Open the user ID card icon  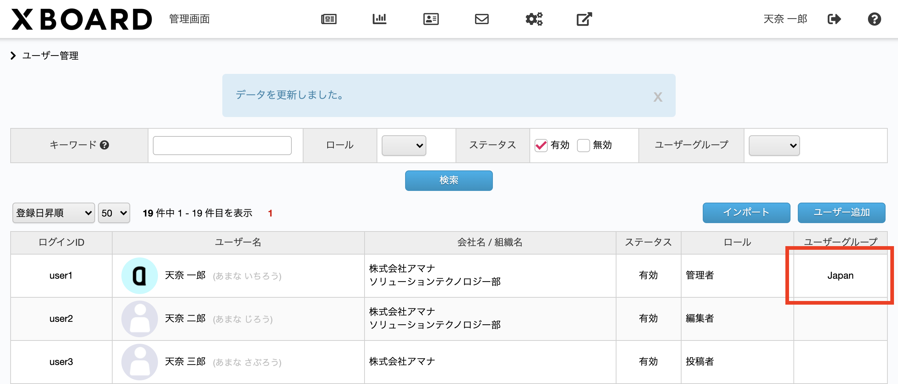(431, 19)
